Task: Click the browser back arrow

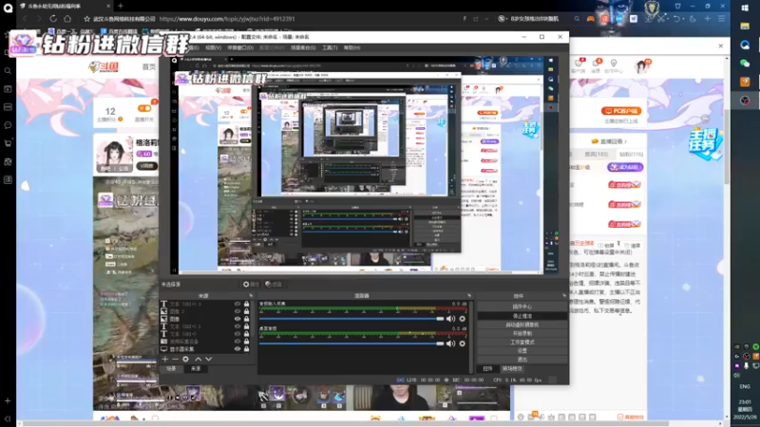Action: tap(25, 18)
